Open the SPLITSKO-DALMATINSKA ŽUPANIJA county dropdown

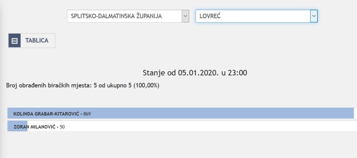tap(124, 16)
